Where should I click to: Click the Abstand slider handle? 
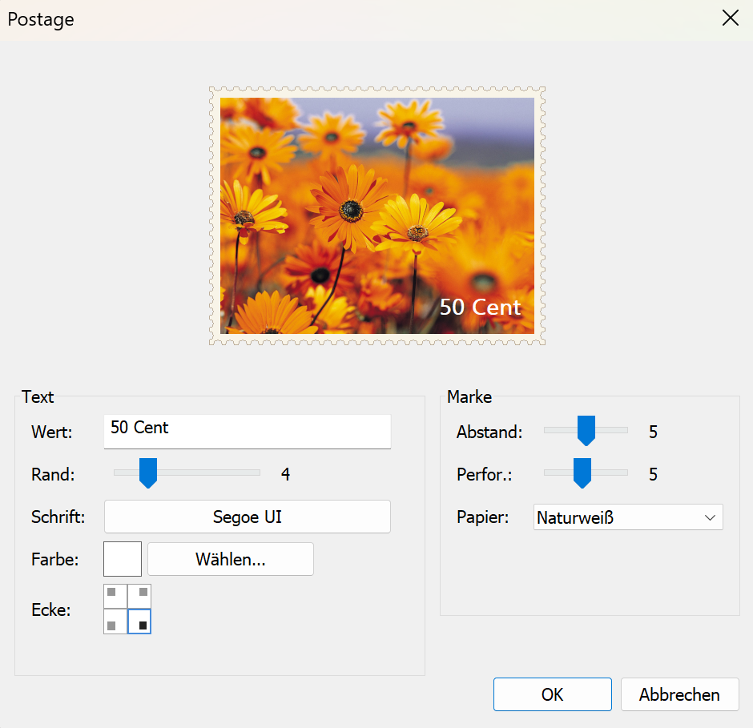(x=586, y=430)
